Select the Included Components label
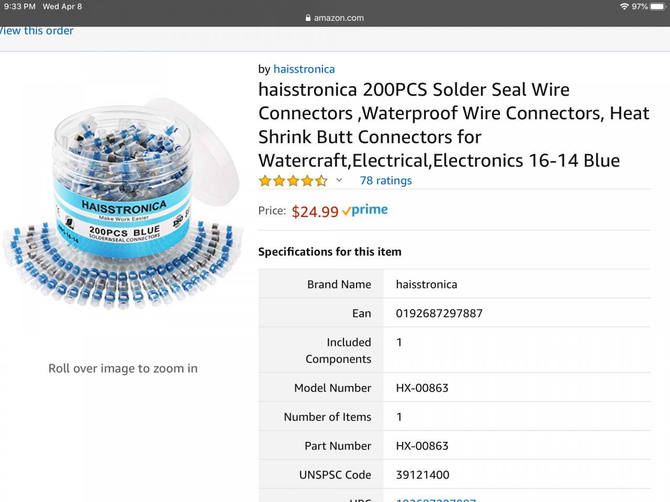Image resolution: width=670 pixels, height=502 pixels. [338, 350]
